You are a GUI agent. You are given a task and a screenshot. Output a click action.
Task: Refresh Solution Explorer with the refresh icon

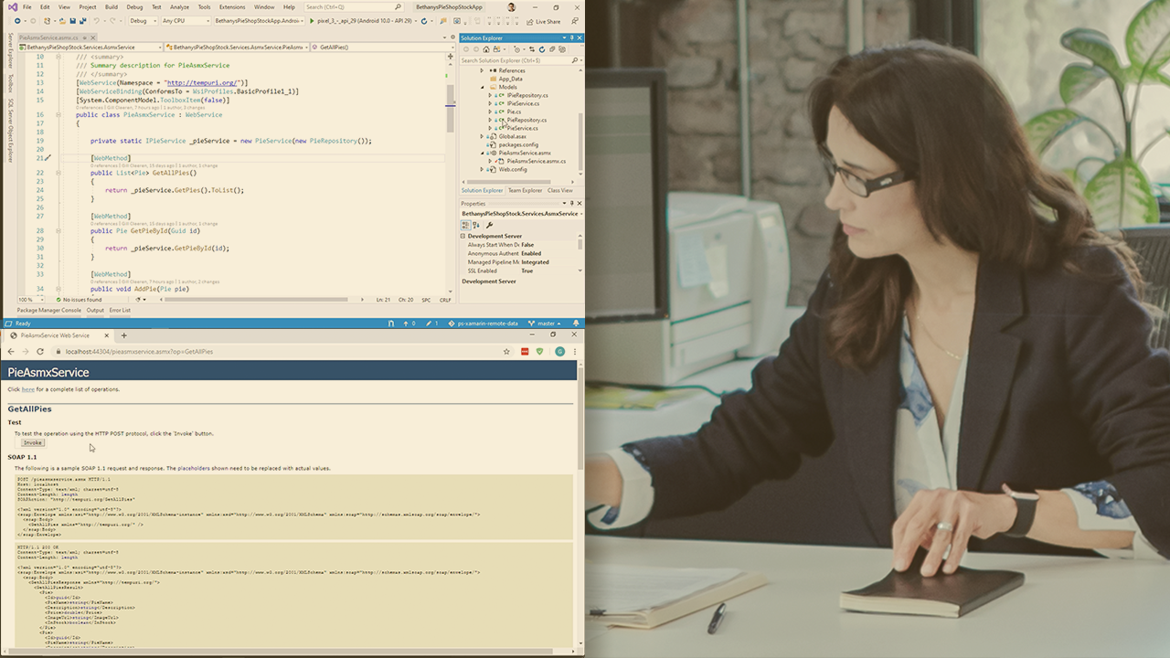pos(542,49)
